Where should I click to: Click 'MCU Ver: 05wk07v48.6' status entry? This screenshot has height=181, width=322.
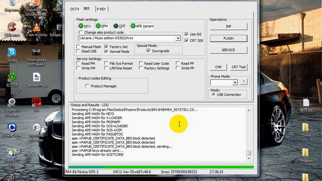pyautogui.click(x=132, y=172)
